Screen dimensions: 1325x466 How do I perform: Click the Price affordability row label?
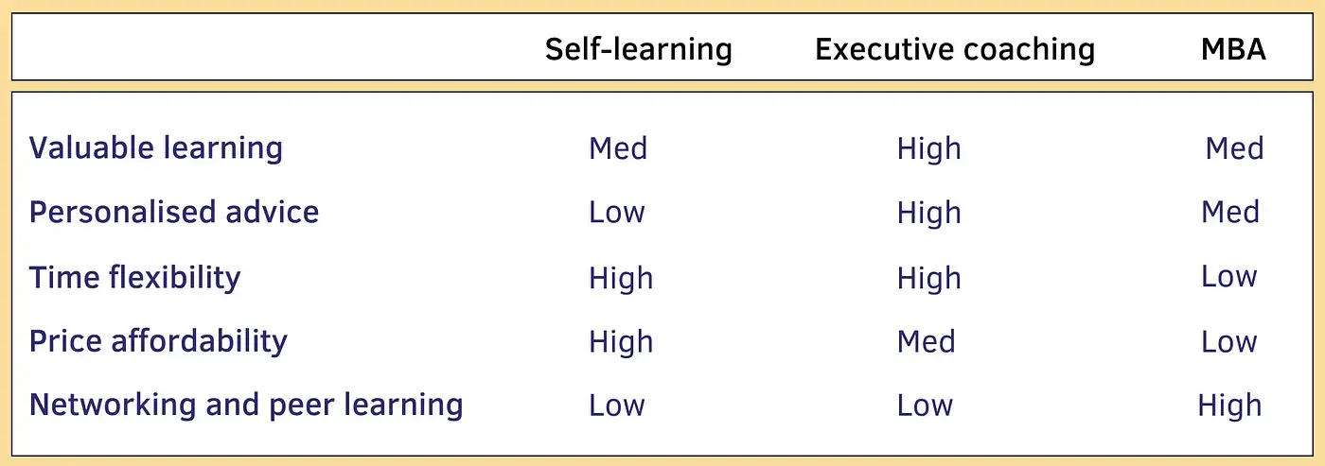[x=158, y=341]
